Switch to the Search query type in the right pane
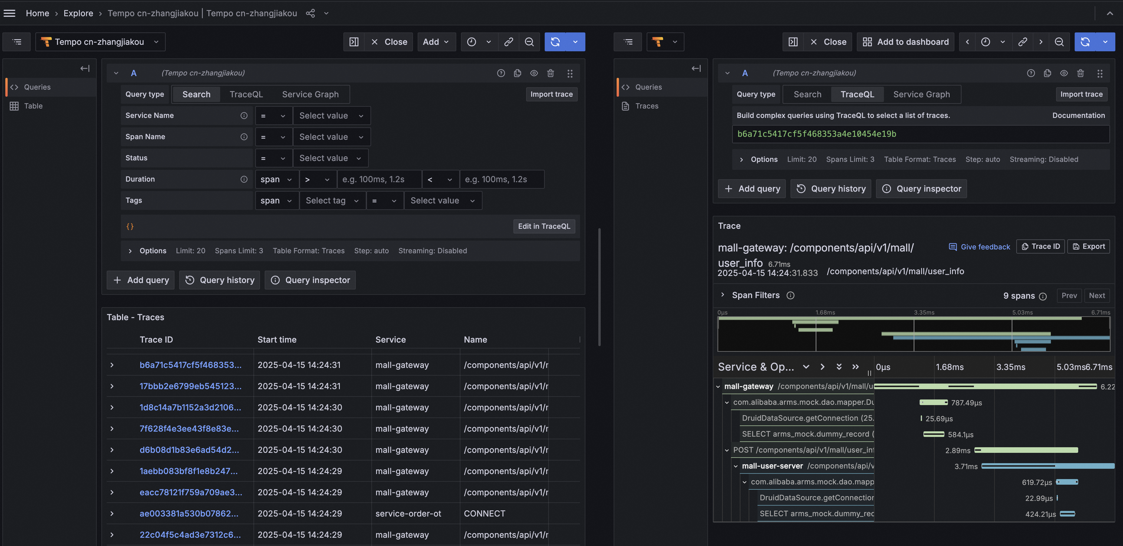The width and height of the screenshot is (1123, 546). click(x=807, y=94)
